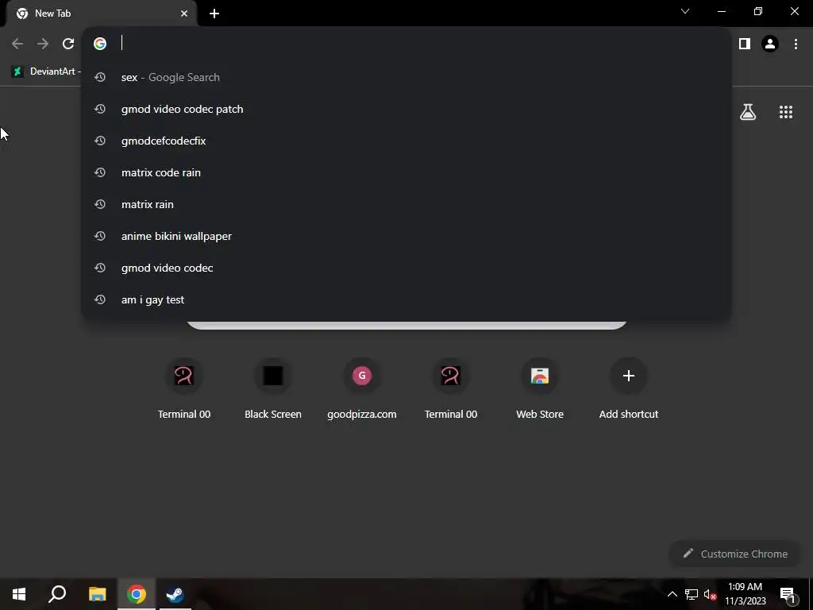This screenshot has width=813, height=610.
Task: Go back using the back arrow
Action: [17, 44]
